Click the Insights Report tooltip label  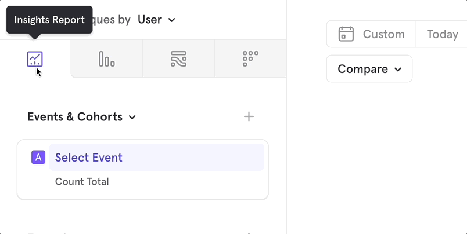[x=49, y=20]
